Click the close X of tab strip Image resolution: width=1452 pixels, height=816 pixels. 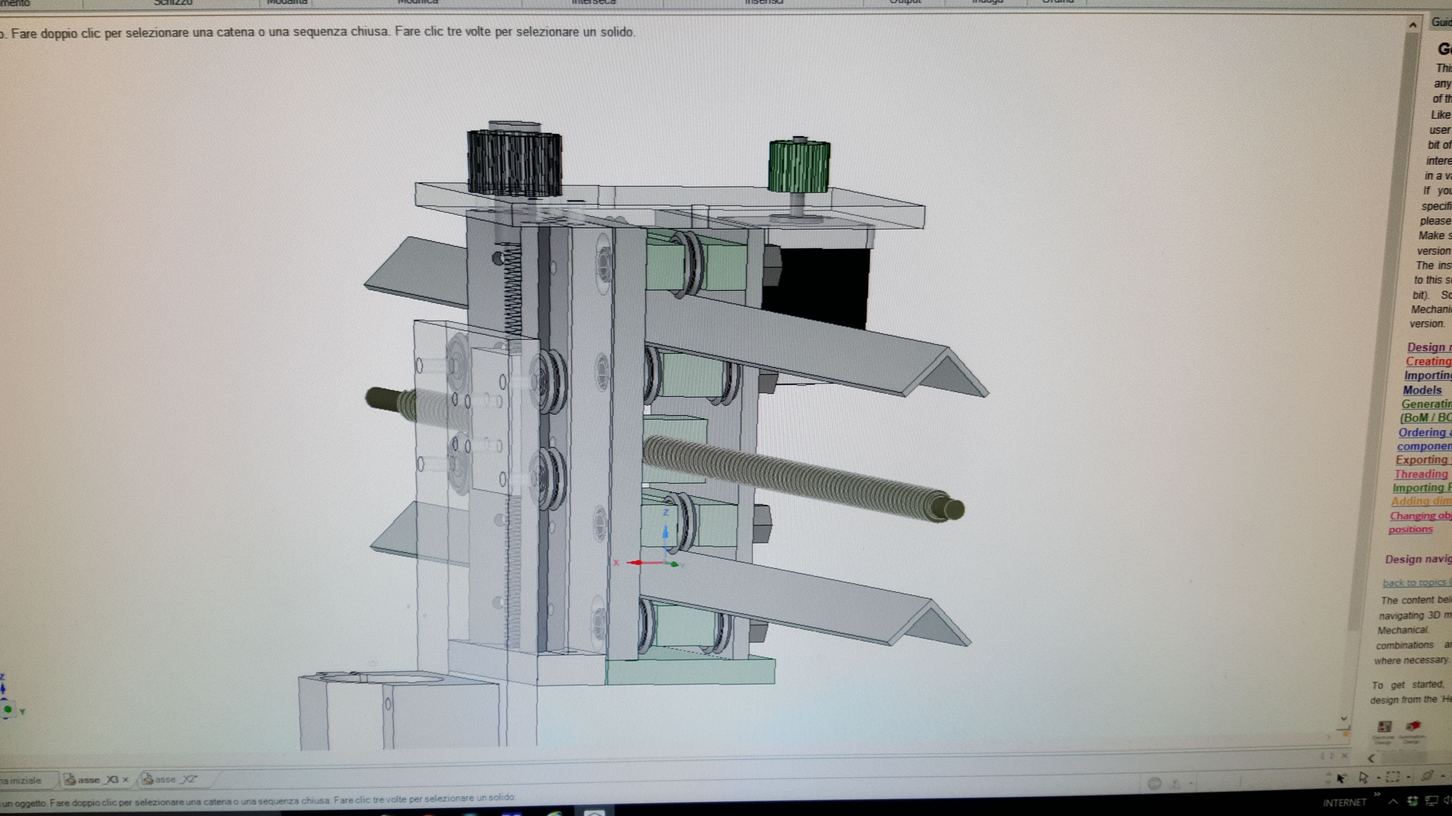click(1344, 755)
